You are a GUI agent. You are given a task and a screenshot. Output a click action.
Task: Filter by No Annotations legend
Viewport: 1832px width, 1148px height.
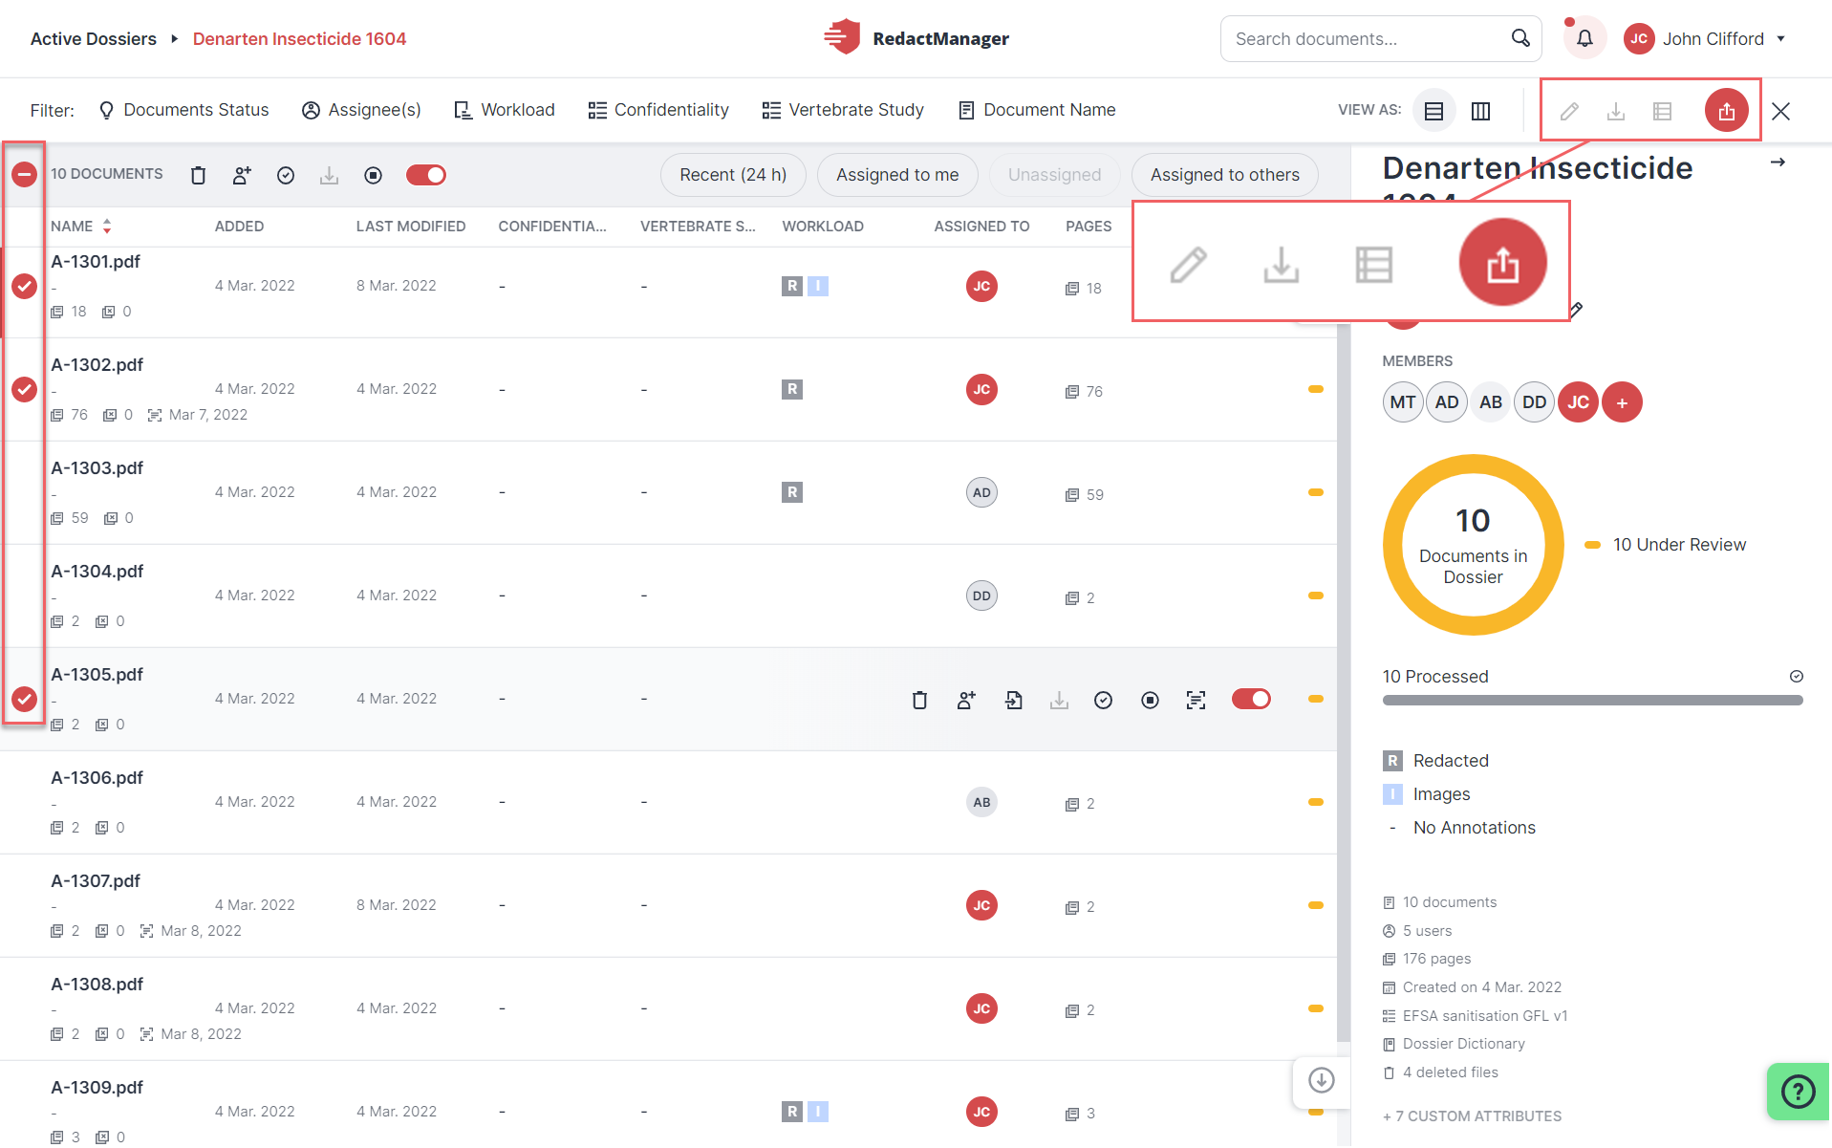(1458, 828)
